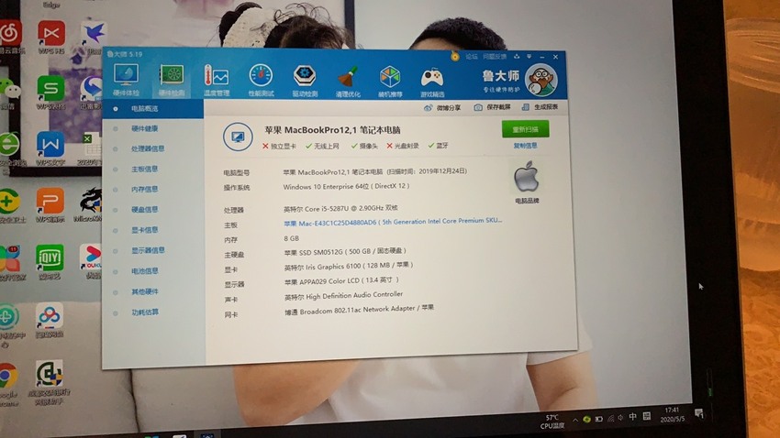Select 显卡信息 in the sidebar
This screenshot has width=780, height=438.
tap(144, 230)
